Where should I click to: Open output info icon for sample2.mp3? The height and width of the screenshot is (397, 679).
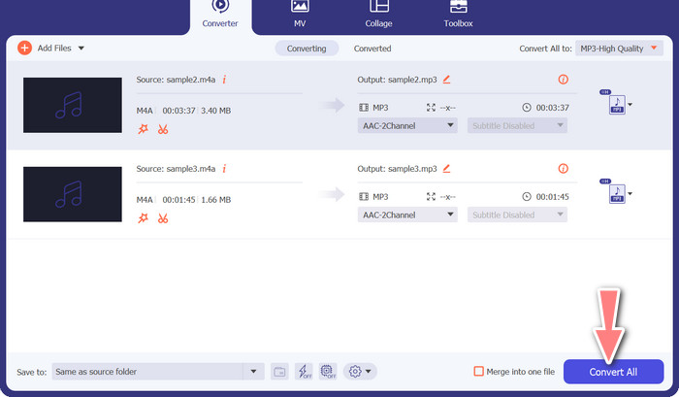point(563,80)
